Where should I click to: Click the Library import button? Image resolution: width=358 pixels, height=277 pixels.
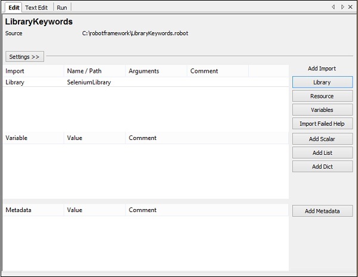[x=322, y=82]
